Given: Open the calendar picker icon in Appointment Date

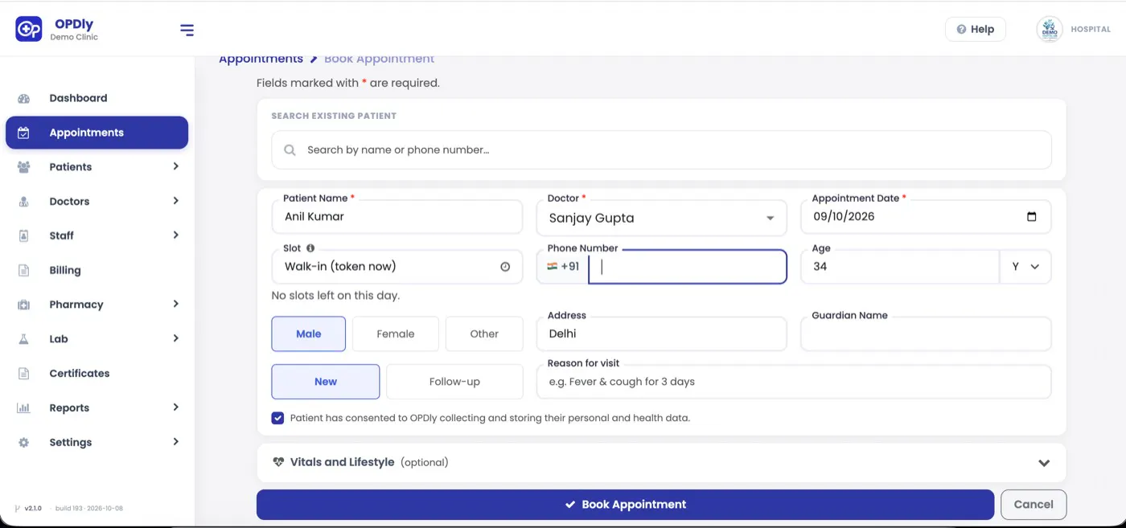Looking at the screenshot, I should [1032, 217].
